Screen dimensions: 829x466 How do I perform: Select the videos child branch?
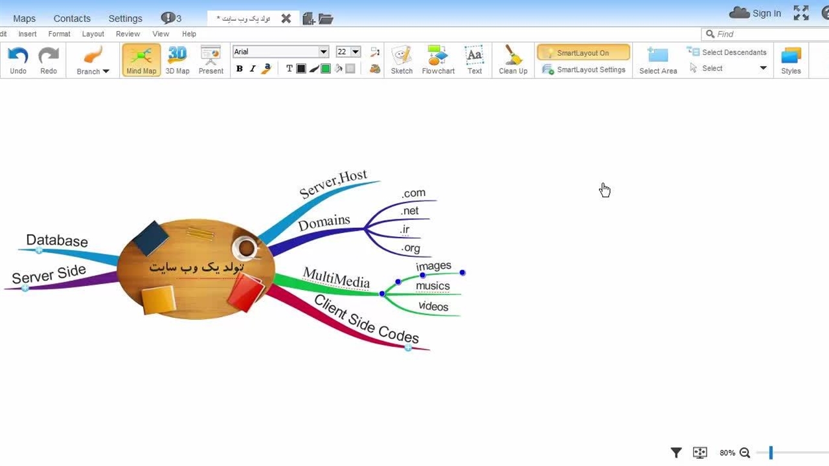point(433,305)
